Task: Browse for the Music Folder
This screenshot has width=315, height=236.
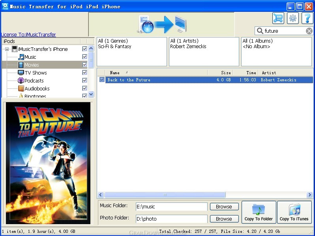Action: [x=224, y=206]
